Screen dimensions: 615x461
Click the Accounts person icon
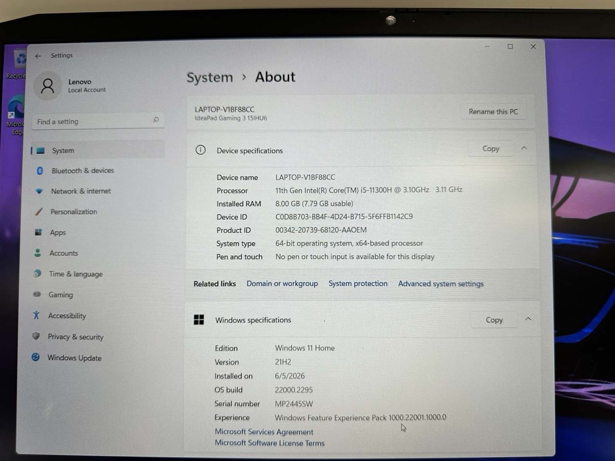pos(37,253)
